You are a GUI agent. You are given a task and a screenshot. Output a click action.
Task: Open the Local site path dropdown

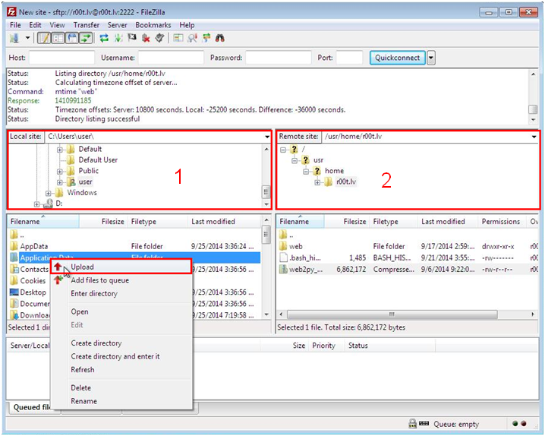(x=267, y=137)
